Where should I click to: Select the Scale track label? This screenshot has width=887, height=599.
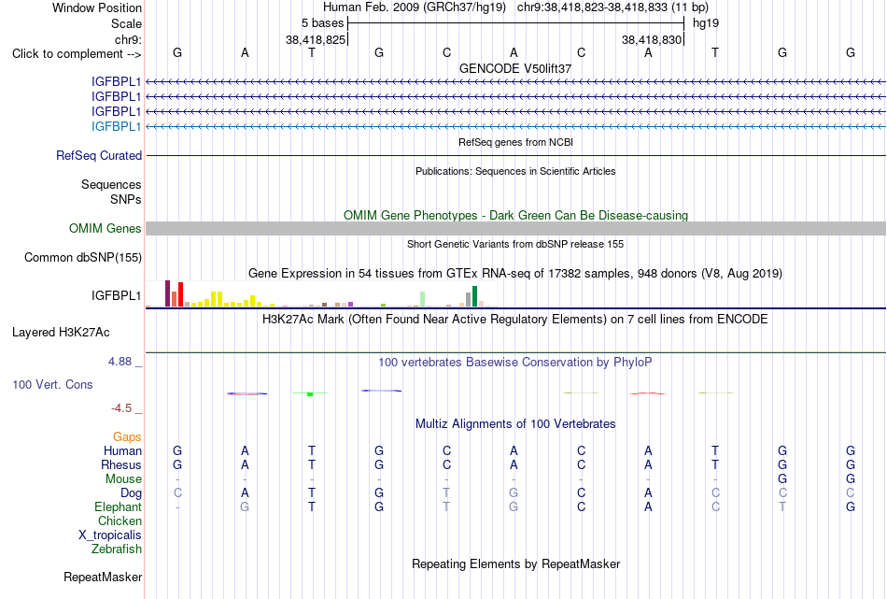126,23
